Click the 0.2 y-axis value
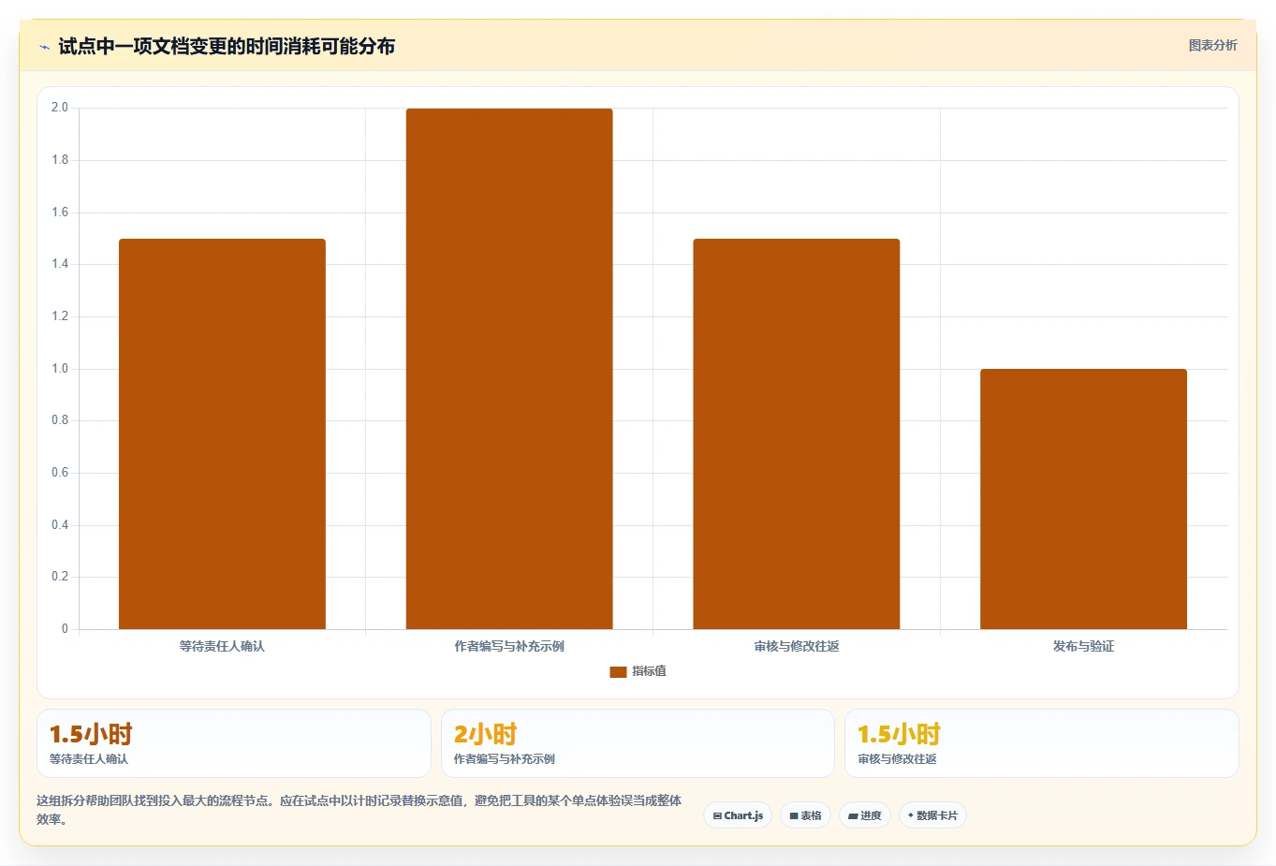The width and height of the screenshot is (1276, 866). (x=60, y=577)
